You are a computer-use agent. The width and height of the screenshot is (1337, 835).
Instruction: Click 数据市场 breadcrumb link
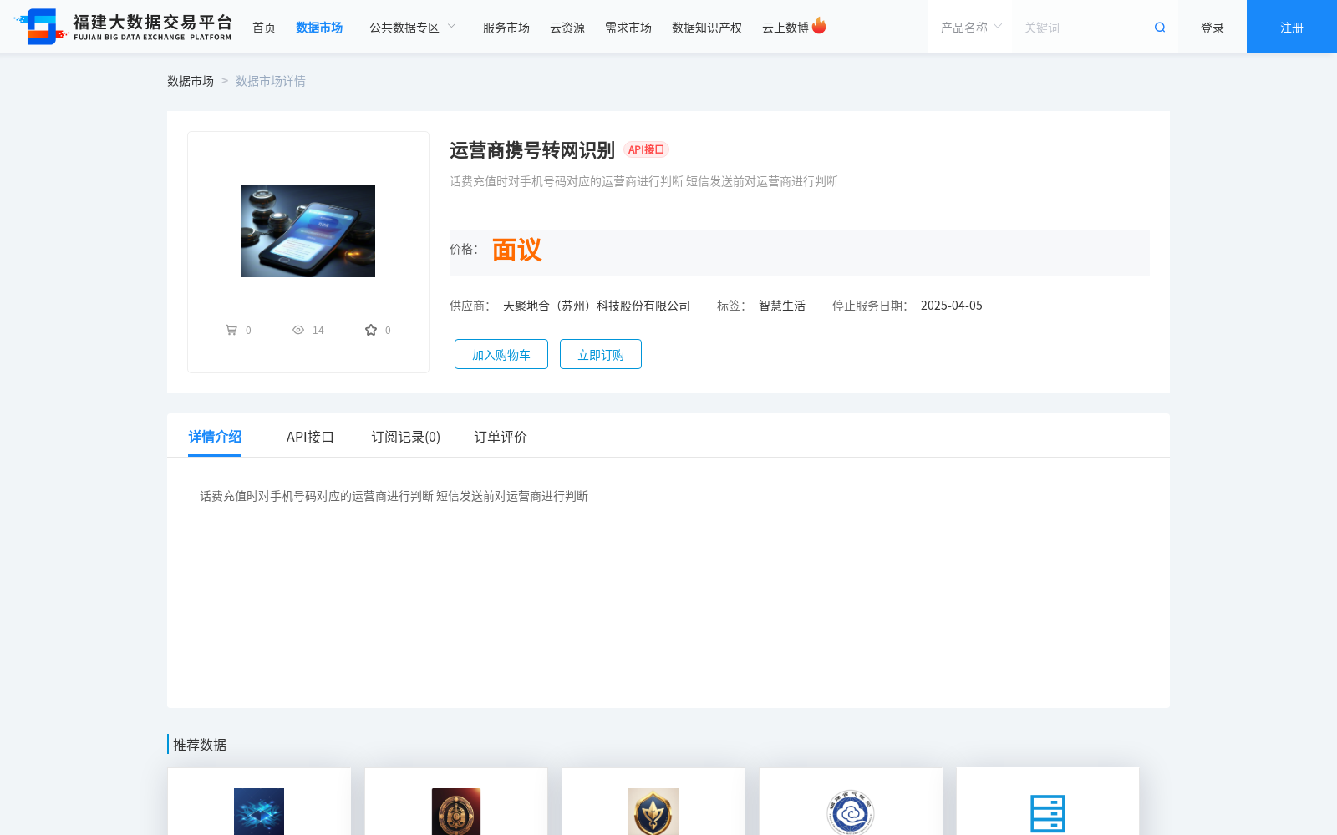191,81
